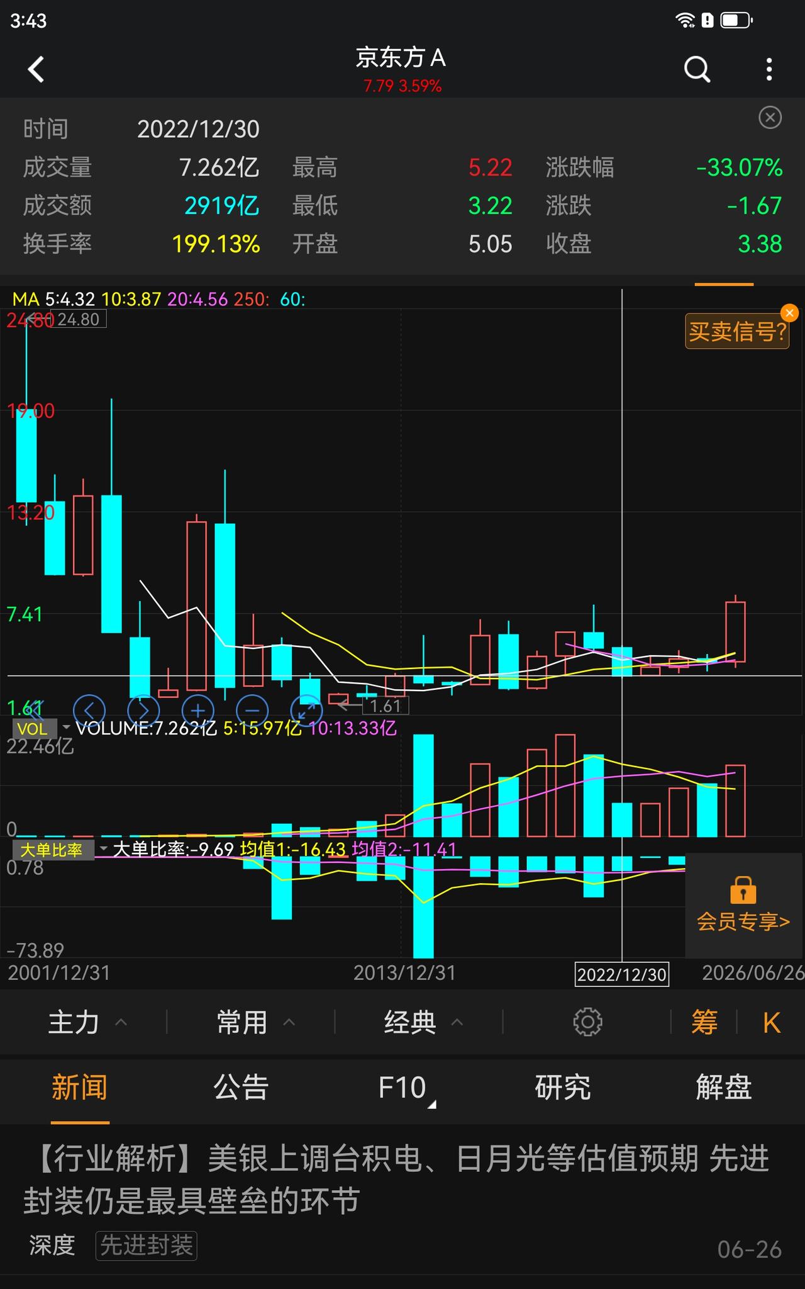Move chart left with the circled arrow
This screenshot has width=805, height=1289.
click(89, 711)
